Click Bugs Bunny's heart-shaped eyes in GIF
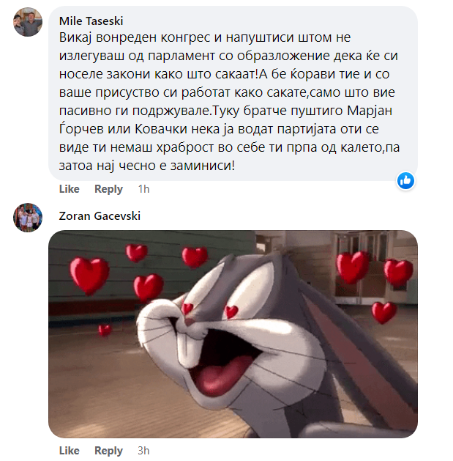 click(x=209, y=311)
